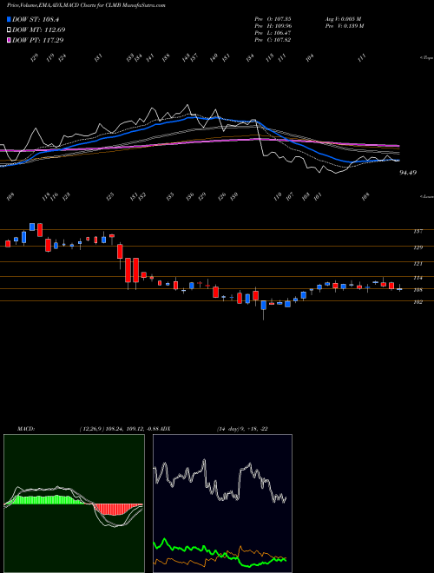Open the green MACD histogram panel

[x=74, y=504]
